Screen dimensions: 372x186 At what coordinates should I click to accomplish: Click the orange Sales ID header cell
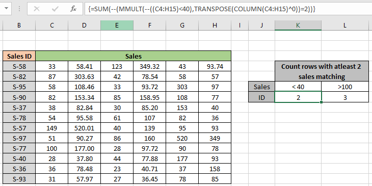click(x=19, y=56)
